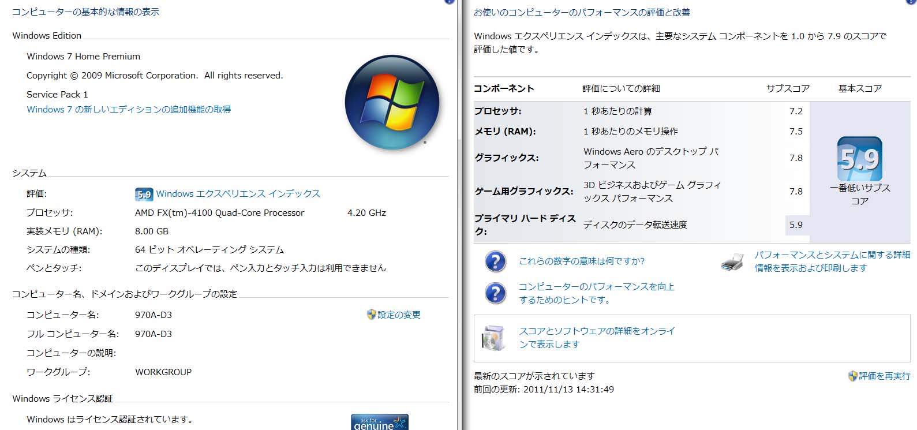Click the Windows 7 logo orb image

tap(392, 102)
